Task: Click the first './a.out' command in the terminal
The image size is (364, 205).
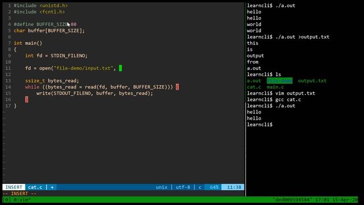Action: (x=286, y=5)
